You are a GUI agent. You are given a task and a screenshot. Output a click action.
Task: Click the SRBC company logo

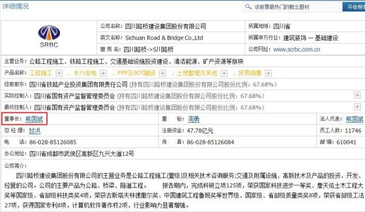(49, 36)
